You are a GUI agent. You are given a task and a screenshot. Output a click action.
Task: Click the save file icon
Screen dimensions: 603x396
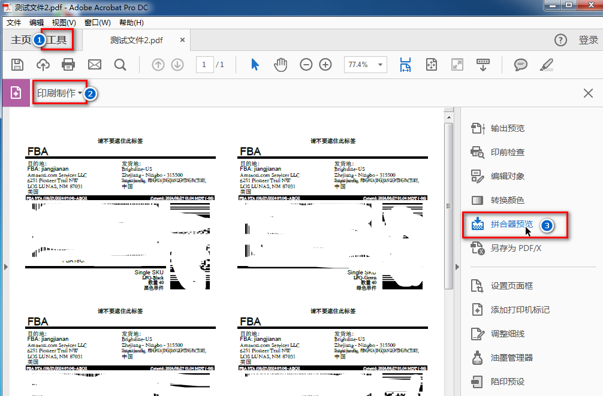17,65
